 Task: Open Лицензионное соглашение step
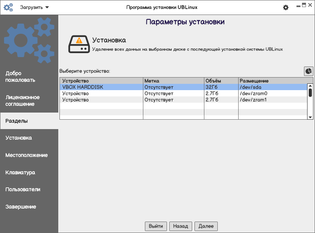[x=29, y=101]
